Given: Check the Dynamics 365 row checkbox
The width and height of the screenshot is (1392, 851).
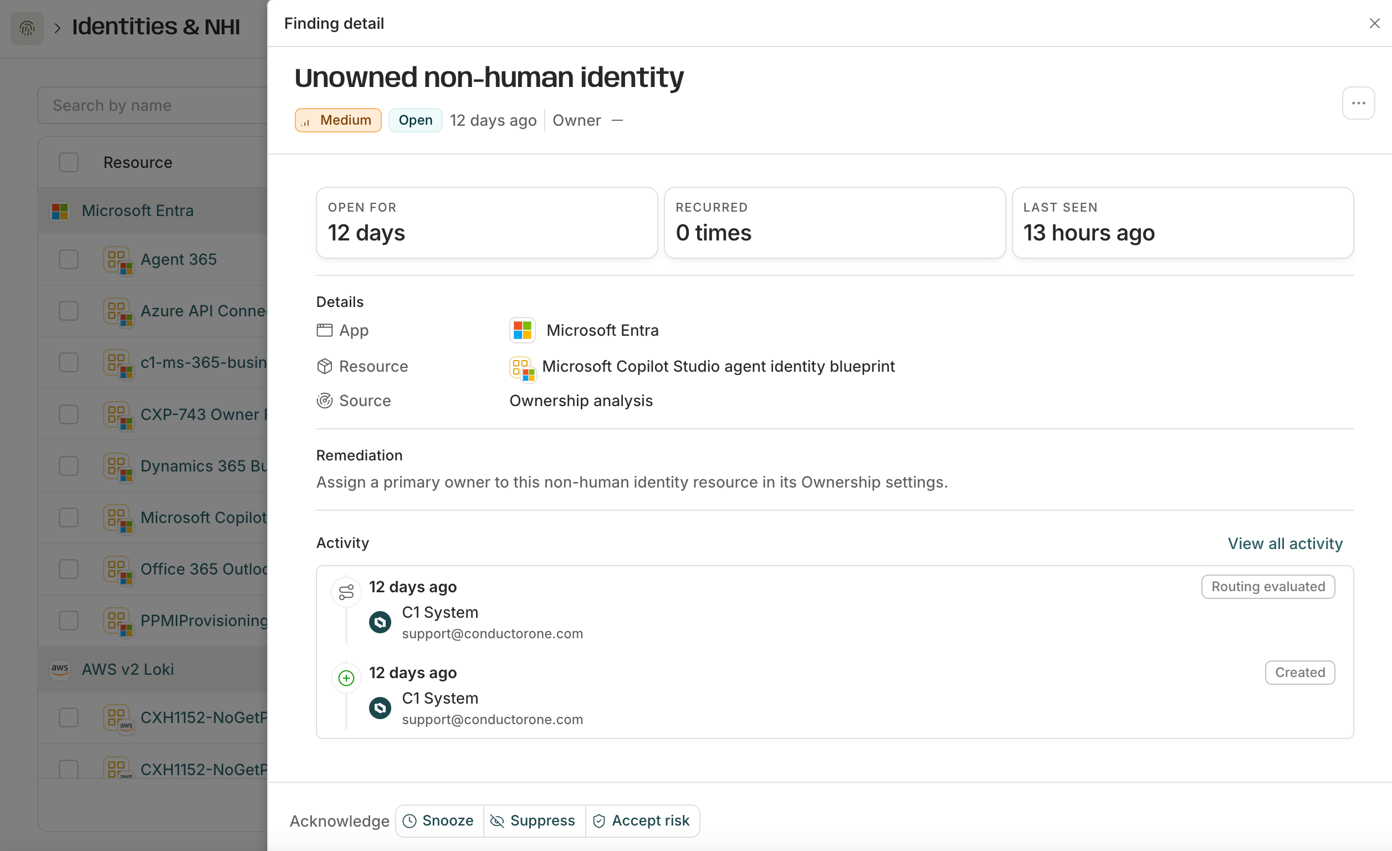Looking at the screenshot, I should (x=69, y=466).
